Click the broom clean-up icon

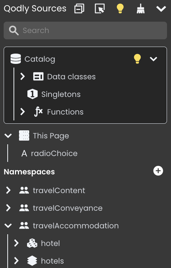pos(141,8)
